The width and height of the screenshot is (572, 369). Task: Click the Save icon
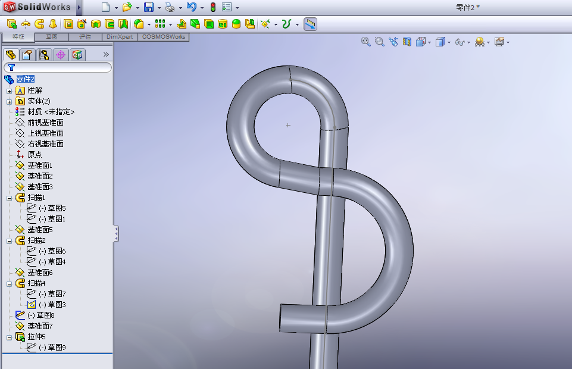tap(148, 7)
